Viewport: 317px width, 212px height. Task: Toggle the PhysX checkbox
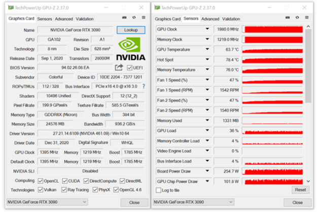(95, 190)
